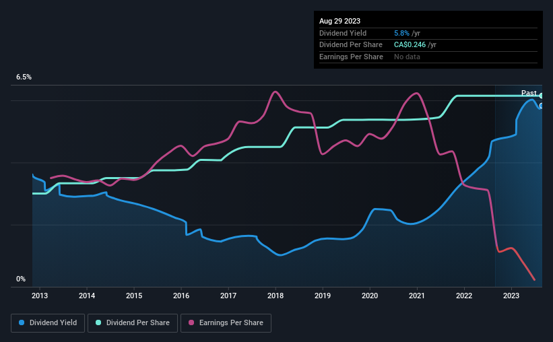Viewport: 553px width, 342px height.
Task: Click the Earnings Per Share No data row
Action: 428,57
